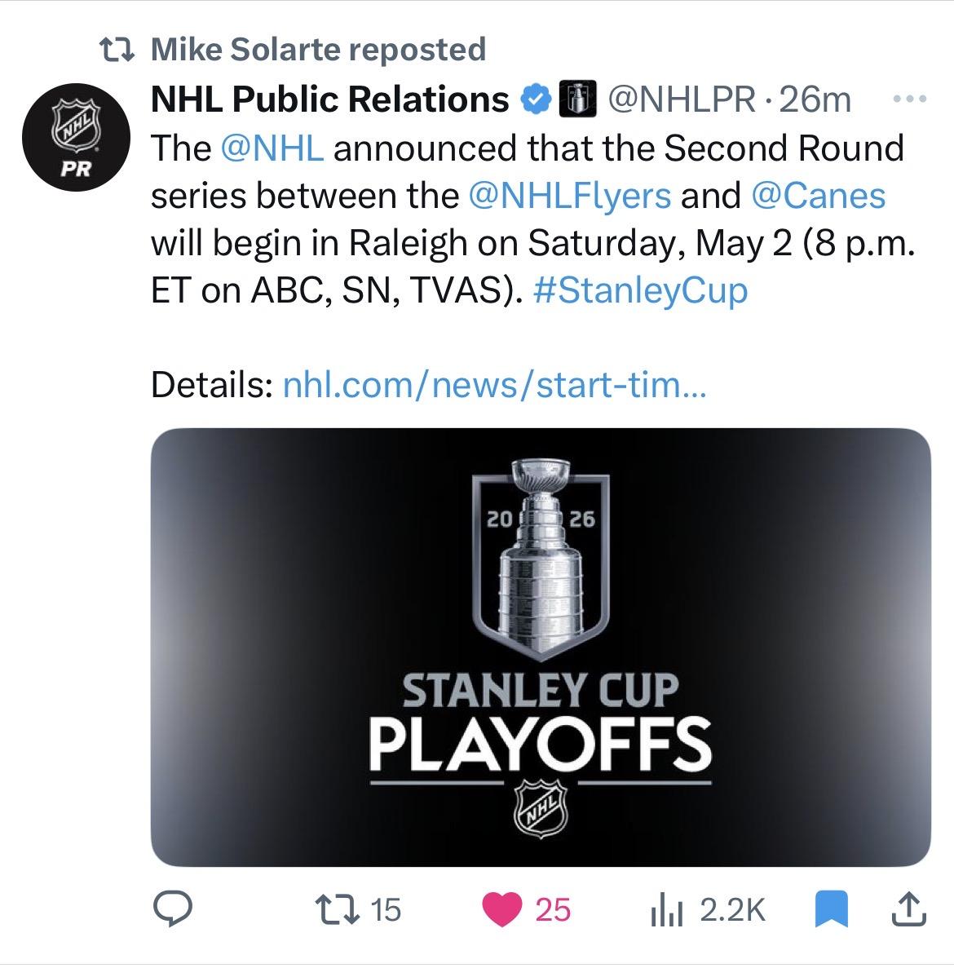The image size is (954, 977).
Task: Open the #StanleyCup hashtag
Action: pyautogui.click(x=641, y=290)
